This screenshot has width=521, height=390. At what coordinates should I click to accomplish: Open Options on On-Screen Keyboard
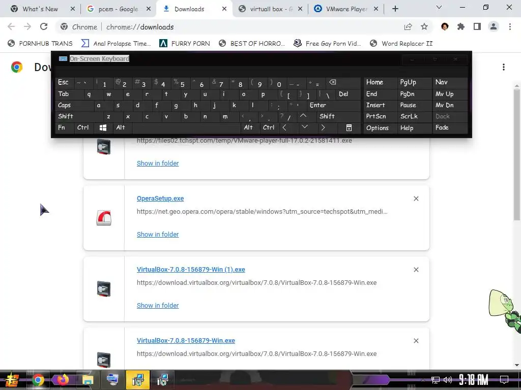click(x=380, y=127)
